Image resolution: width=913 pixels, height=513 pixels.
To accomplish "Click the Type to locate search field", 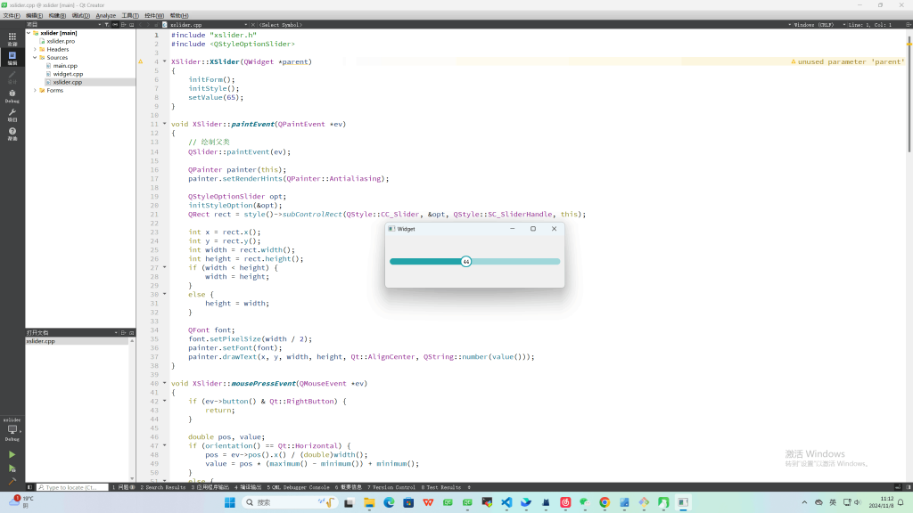I will coord(73,487).
